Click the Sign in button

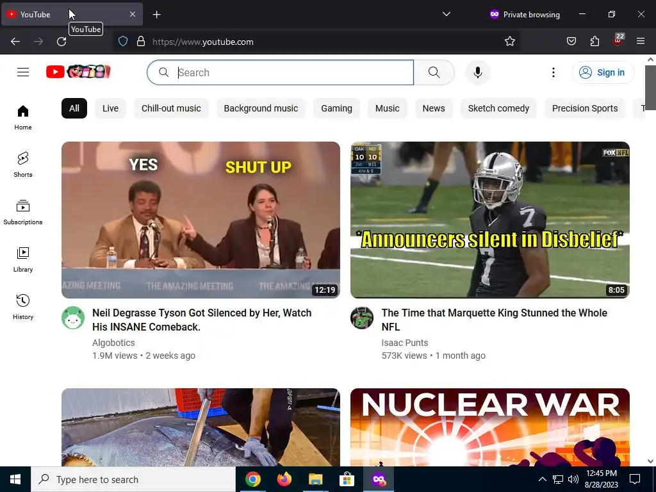point(603,72)
